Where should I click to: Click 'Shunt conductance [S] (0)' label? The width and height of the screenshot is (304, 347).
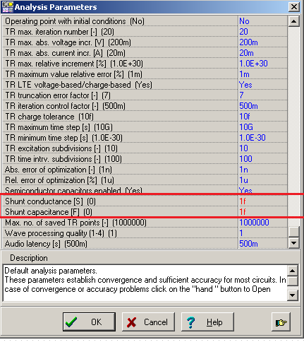click(x=50, y=201)
